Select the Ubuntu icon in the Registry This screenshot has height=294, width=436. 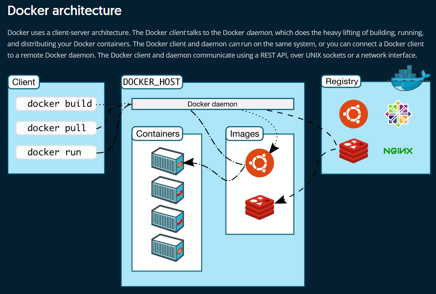click(x=354, y=114)
